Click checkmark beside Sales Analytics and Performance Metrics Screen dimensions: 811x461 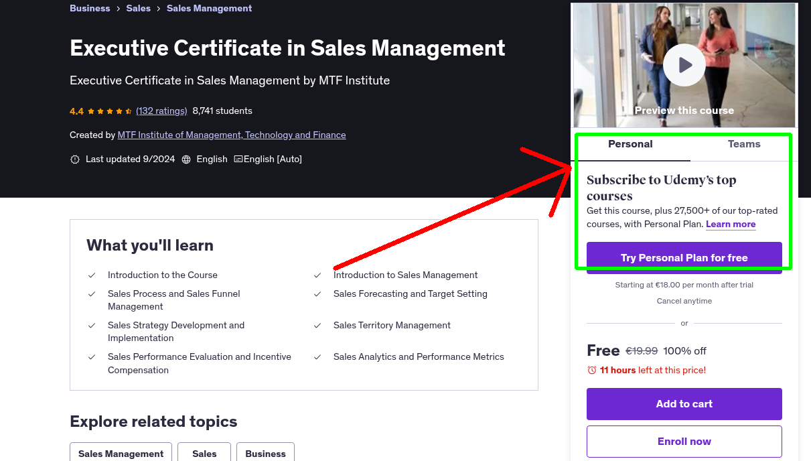[317, 357]
